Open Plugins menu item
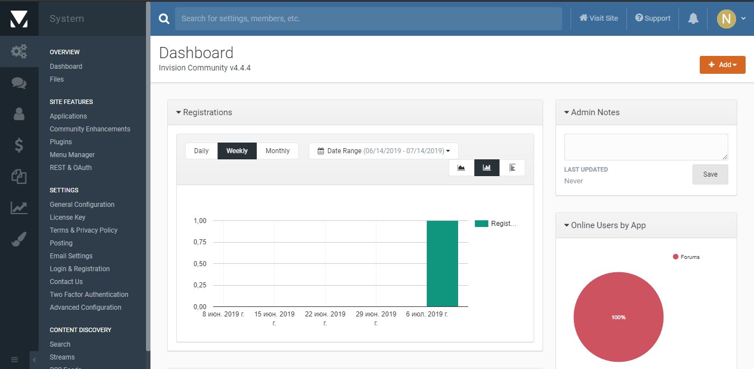This screenshot has width=754, height=369. [x=61, y=142]
